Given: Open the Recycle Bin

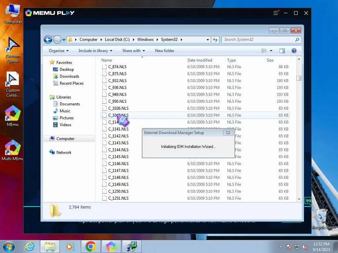Looking at the screenshot, I should click(x=321, y=219).
